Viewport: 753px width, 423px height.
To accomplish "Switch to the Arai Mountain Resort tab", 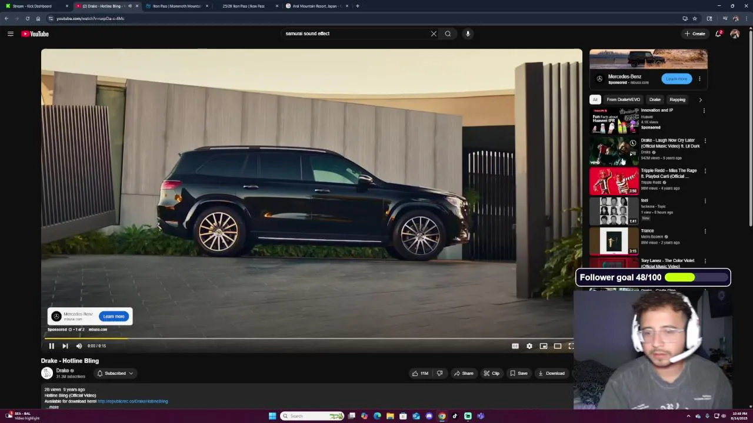I will (316, 6).
